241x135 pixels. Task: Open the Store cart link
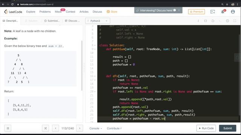pos(112,12)
